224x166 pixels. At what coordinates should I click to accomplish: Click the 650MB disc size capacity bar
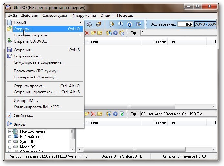pos(205,24)
